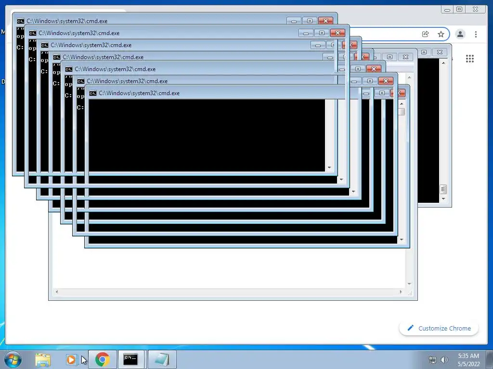Close the inactive black window at far right
Screen dimensions: 493x369
pyautogui.click(x=440, y=52)
